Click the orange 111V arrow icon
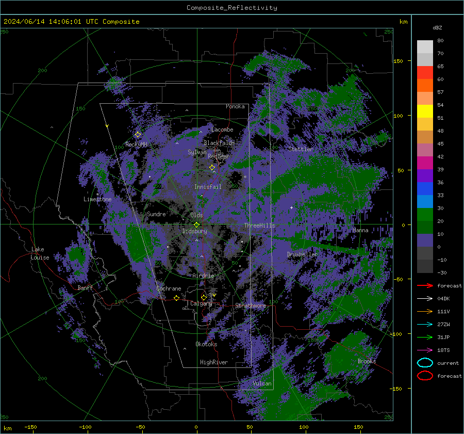 425,311
